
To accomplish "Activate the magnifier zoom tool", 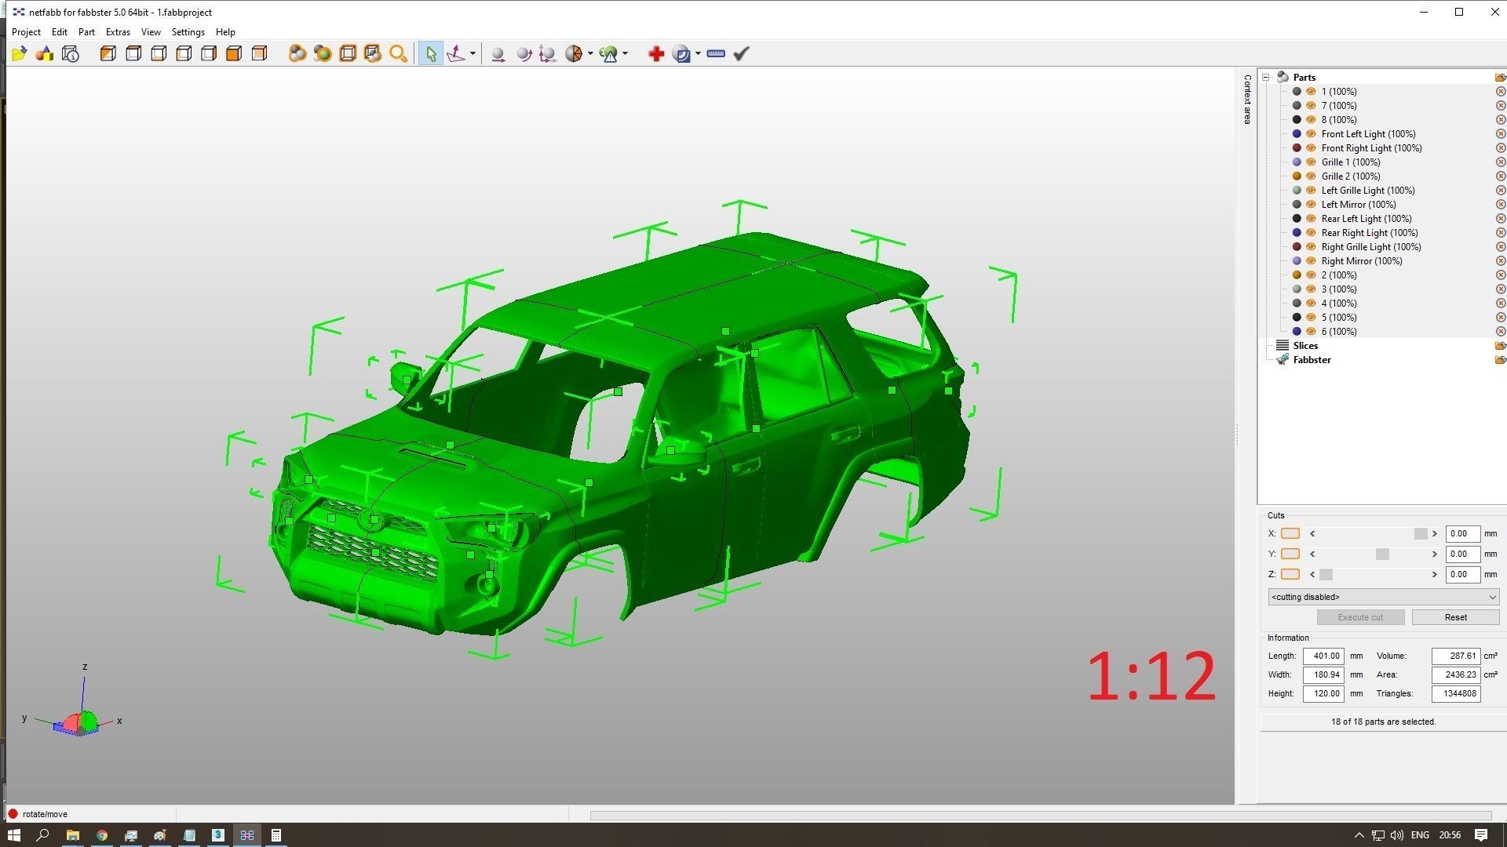I will point(398,53).
